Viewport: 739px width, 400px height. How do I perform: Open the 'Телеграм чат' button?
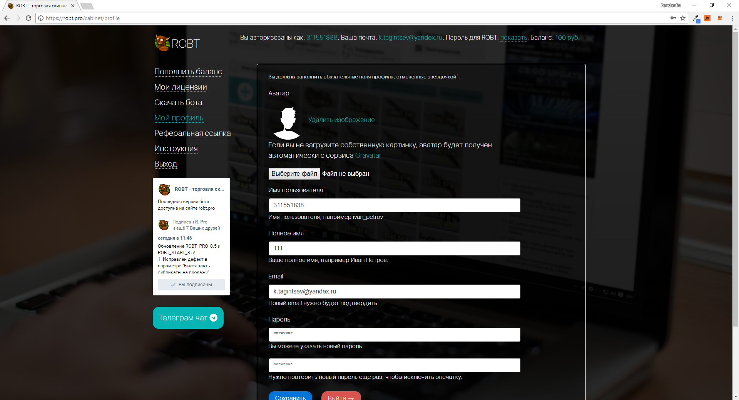[x=188, y=318]
